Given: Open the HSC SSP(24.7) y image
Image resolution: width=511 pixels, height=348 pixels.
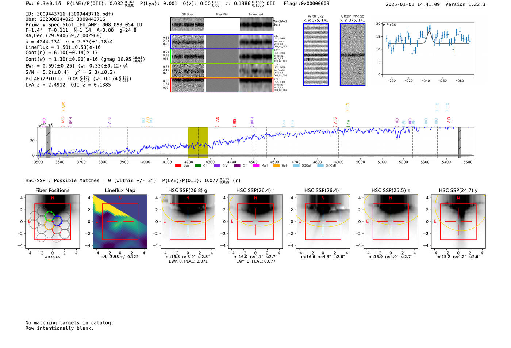Looking at the screenshot, I should coord(458,222).
